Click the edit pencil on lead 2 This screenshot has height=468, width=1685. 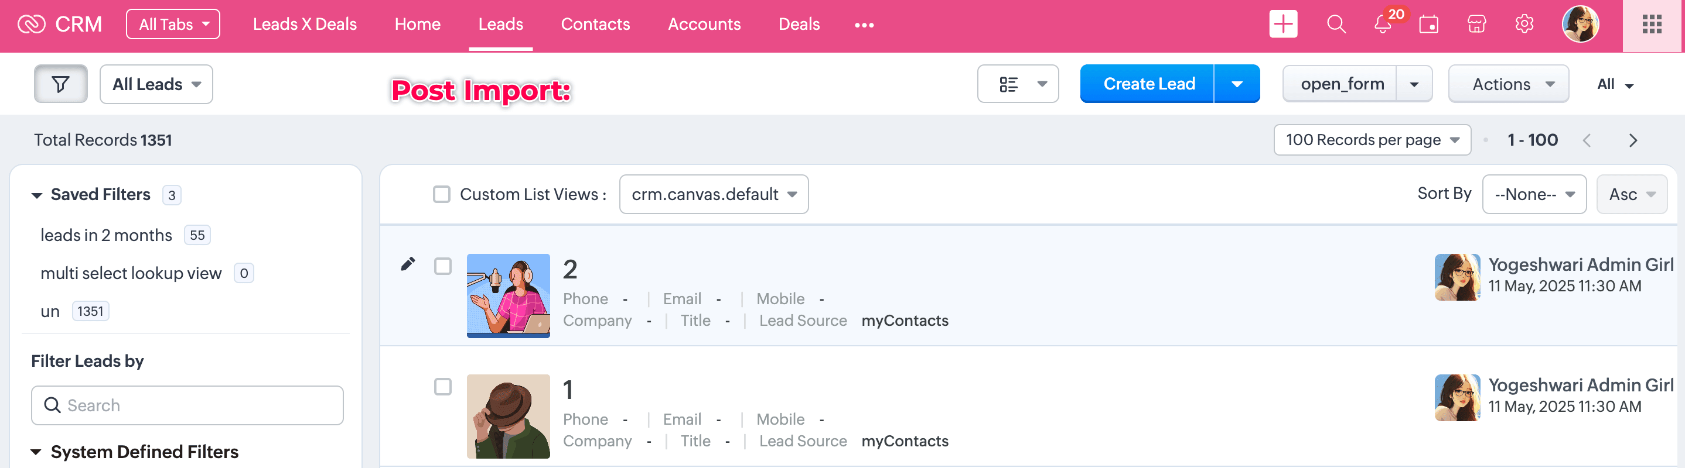[x=408, y=264]
